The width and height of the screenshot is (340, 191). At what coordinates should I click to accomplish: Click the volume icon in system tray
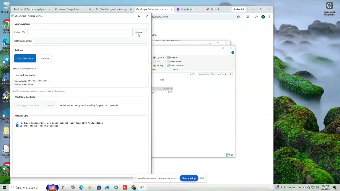pos(317,188)
